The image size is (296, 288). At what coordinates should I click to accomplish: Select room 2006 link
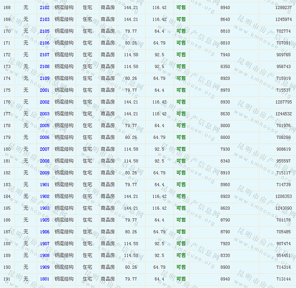pyautogui.click(x=45, y=137)
